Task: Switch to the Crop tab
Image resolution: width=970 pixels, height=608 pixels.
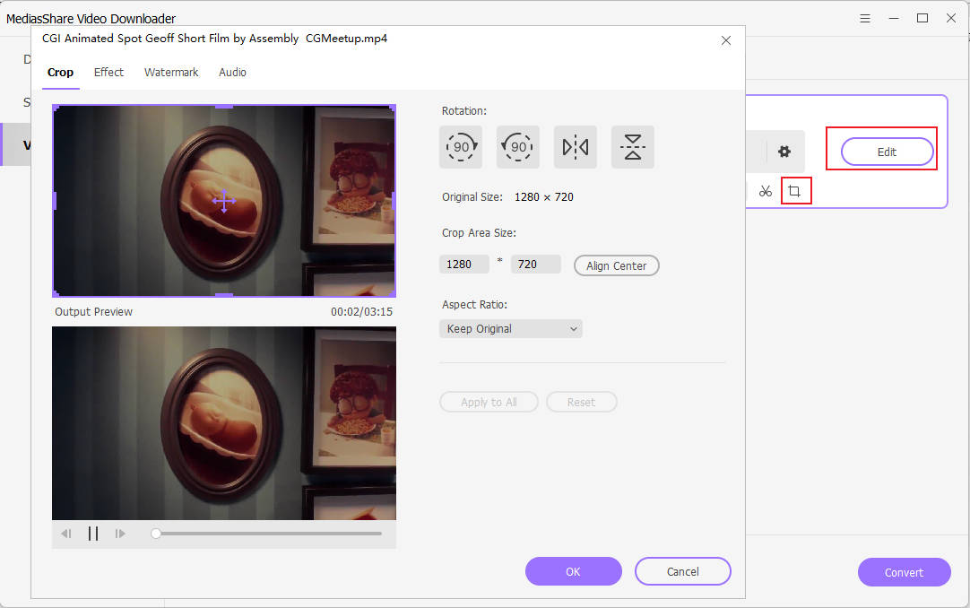Action: 61,73
